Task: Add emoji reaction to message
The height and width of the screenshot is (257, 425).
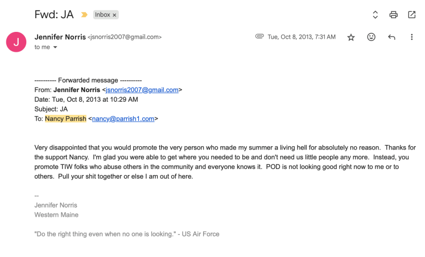Action: click(371, 37)
